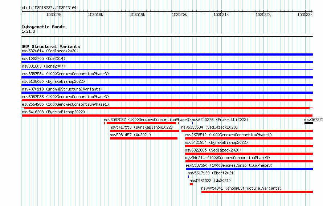This screenshot has width=323, height=206.
Task: Click the small blue tick under nsv6245276
Action: click(x=192, y=123)
